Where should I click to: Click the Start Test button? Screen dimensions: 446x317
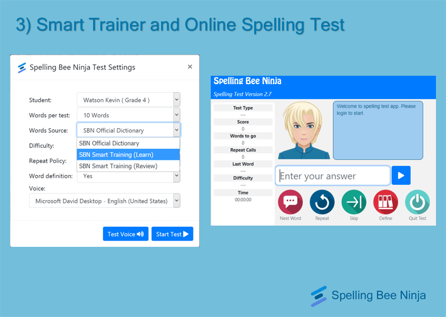tap(172, 234)
